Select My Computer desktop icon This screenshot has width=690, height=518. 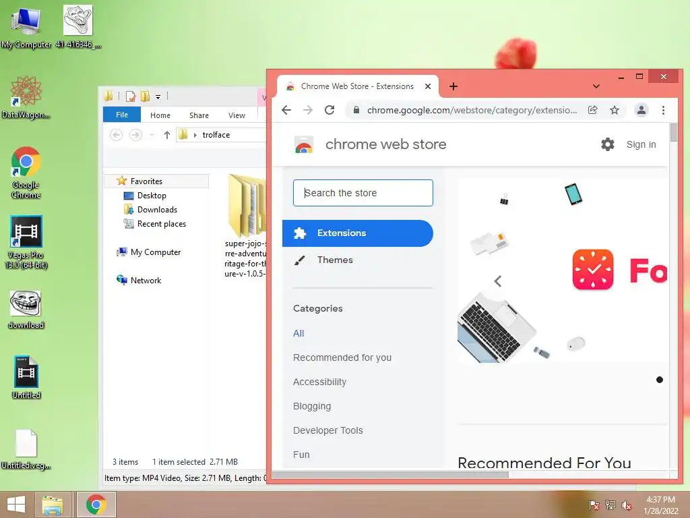pos(26,27)
